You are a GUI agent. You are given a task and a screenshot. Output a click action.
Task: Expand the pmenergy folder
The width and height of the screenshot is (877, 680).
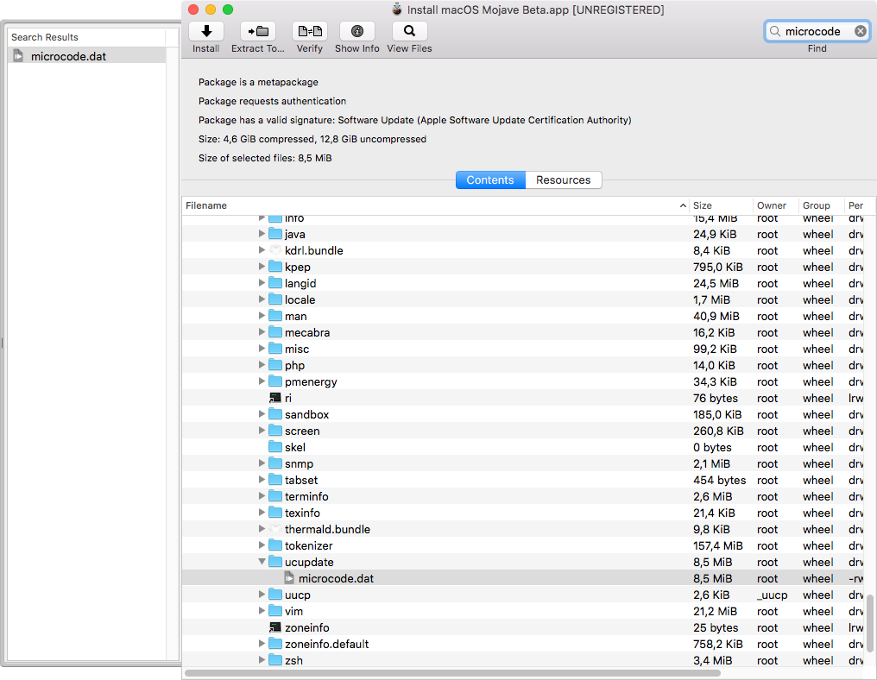[x=262, y=381]
